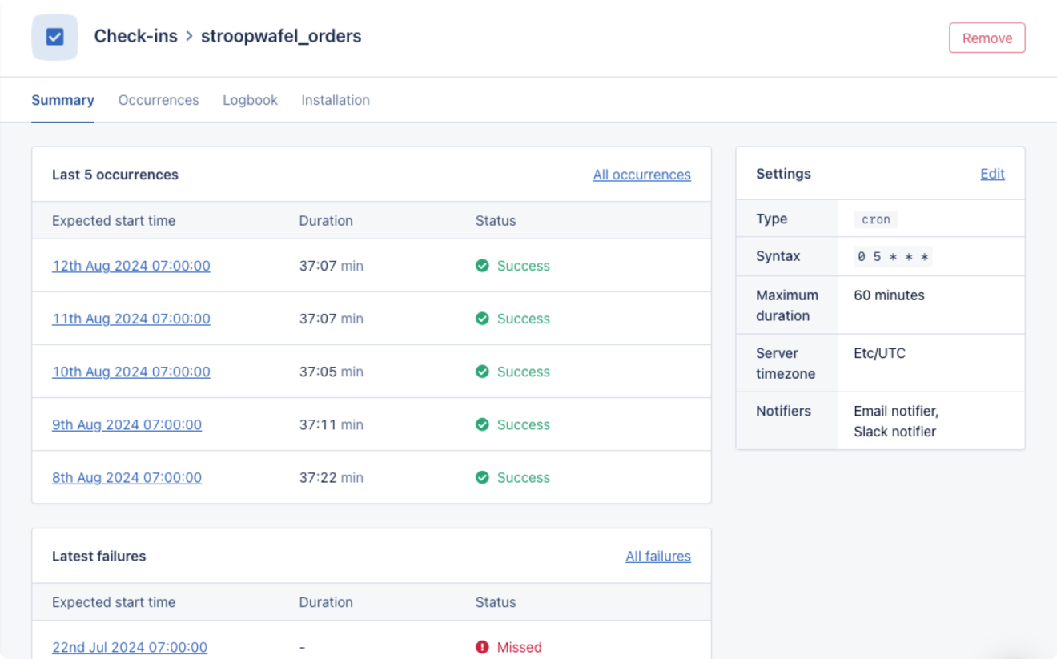Screen dimensions: 1057x659
Task: Click the Etc/UTC timezone value
Action: pyautogui.click(x=879, y=353)
